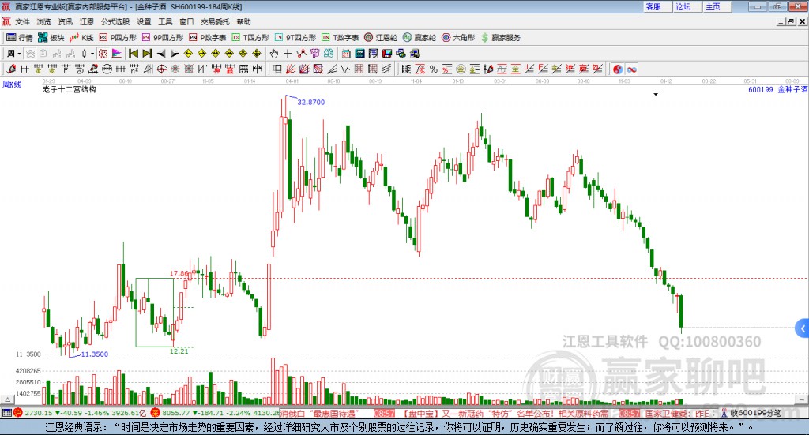Open the 工具 menu
The width and height of the screenshot is (809, 435).
click(x=165, y=21)
